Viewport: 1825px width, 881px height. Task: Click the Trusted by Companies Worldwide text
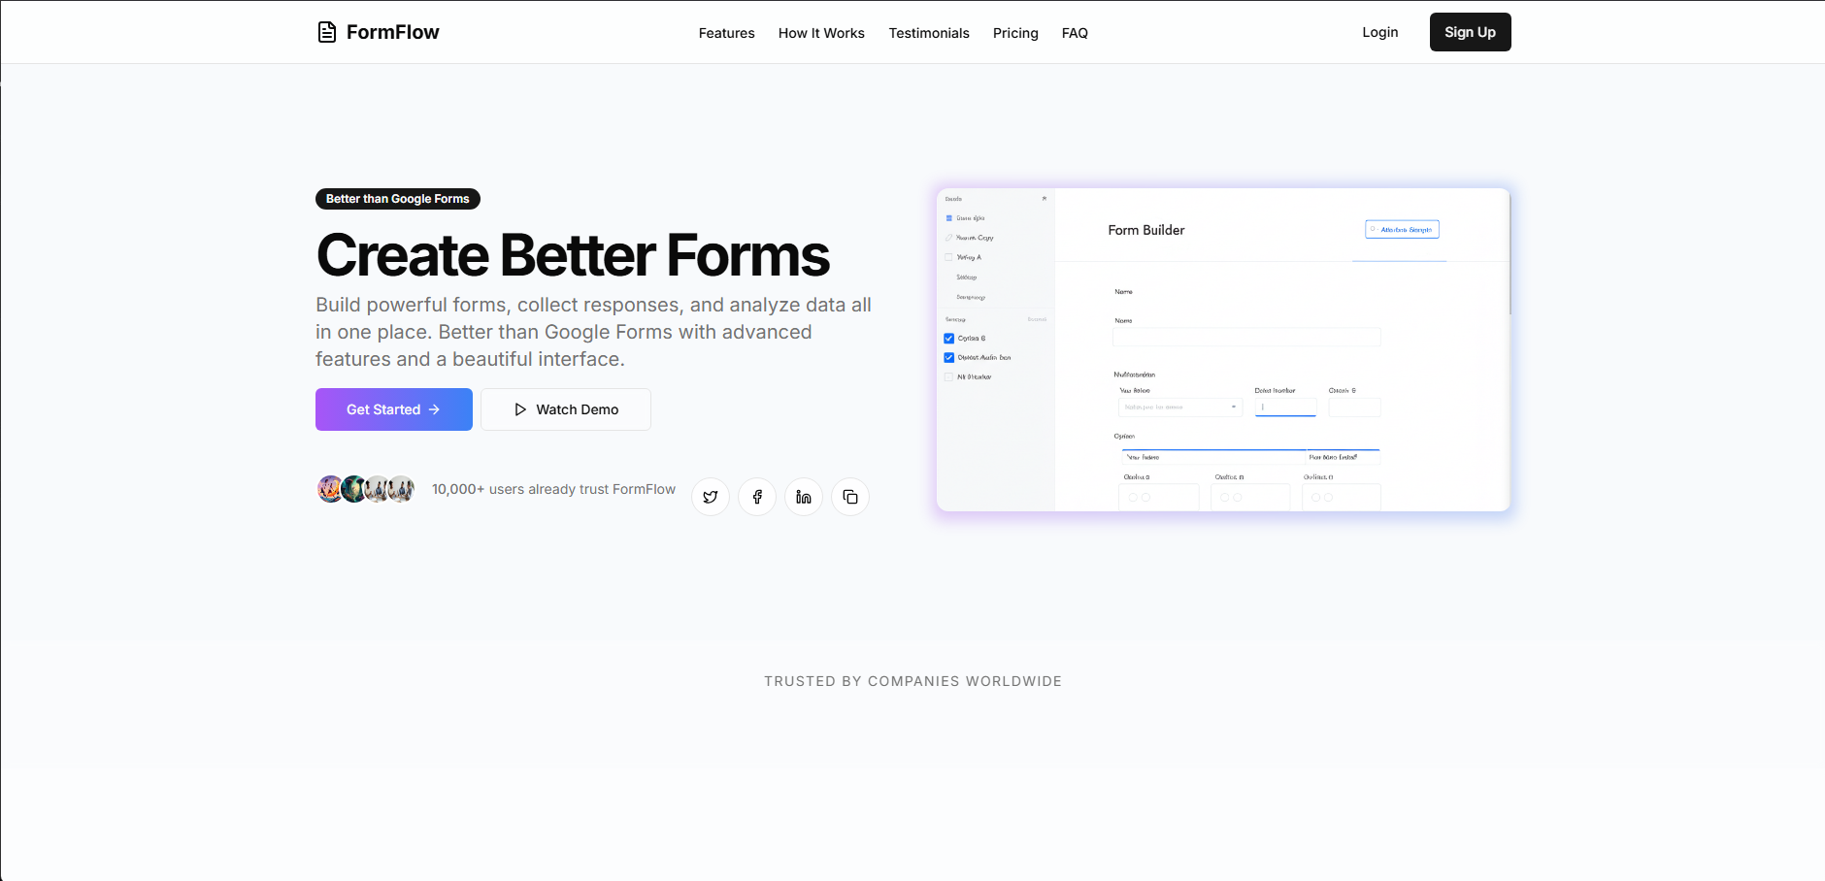pyautogui.click(x=912, y=681)
